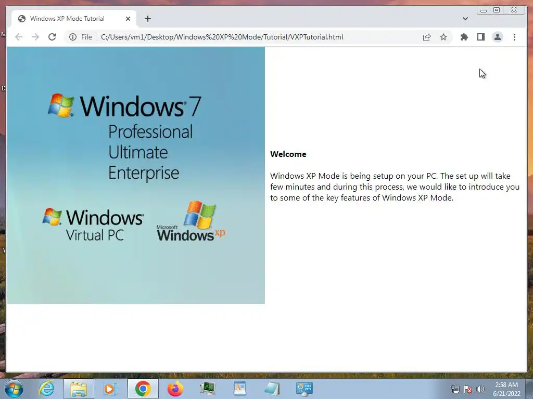Image resolution: width=533 pixels, height=399 pixels.
Task: Open the control panel taskbar icon
Action: point(304,389)
